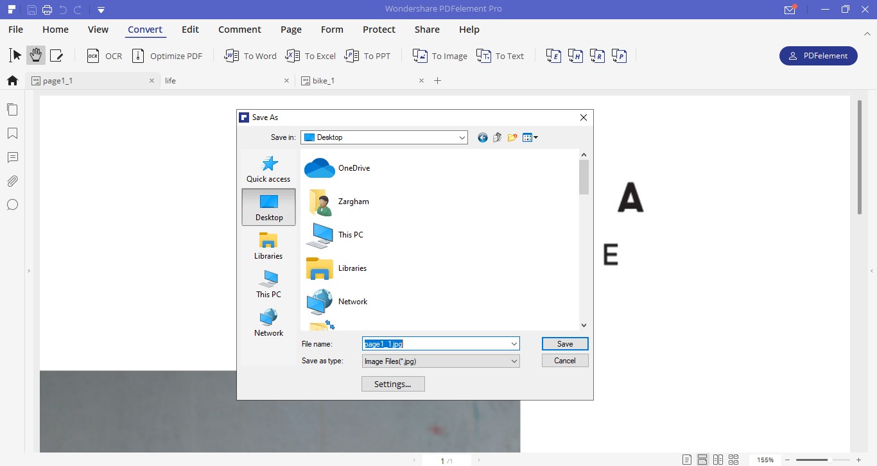
Task: Open the mail notification icon
Action: coord(790,10)
